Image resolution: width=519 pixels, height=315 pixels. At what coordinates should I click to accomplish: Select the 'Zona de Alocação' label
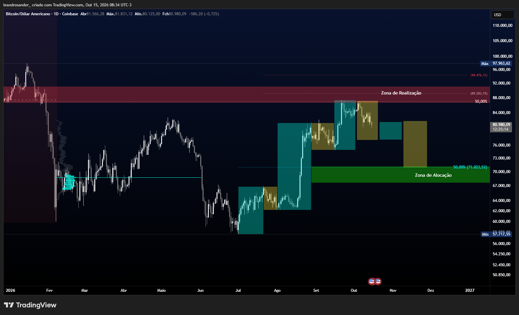point(433,175)
